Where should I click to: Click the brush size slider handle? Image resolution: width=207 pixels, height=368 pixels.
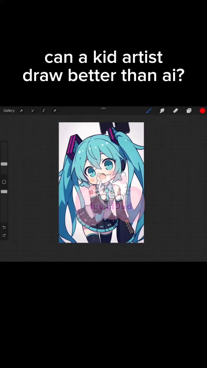[x=4, y=164]
